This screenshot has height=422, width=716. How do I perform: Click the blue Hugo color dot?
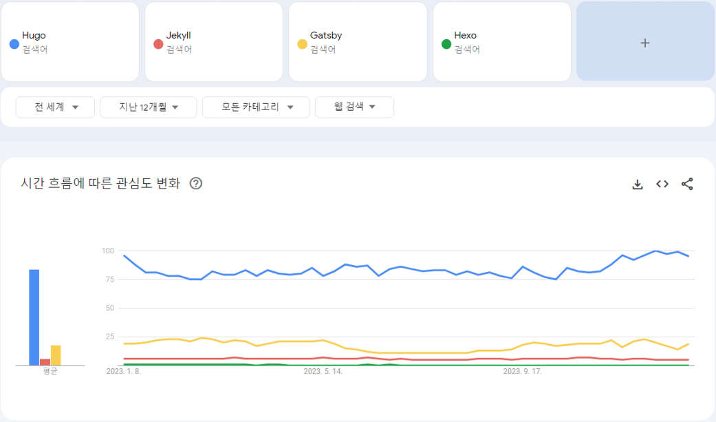point(14,44)
